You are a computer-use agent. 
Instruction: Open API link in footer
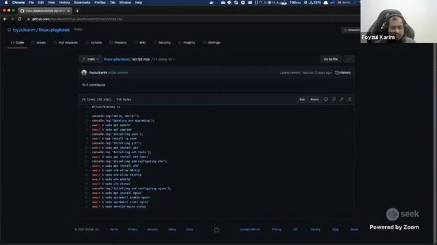[x=296, y=229]
